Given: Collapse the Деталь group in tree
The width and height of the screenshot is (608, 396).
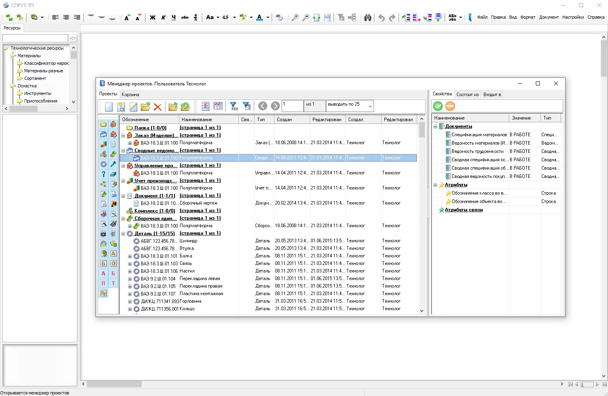Looking at the screenshot, I should click(123, 234).
